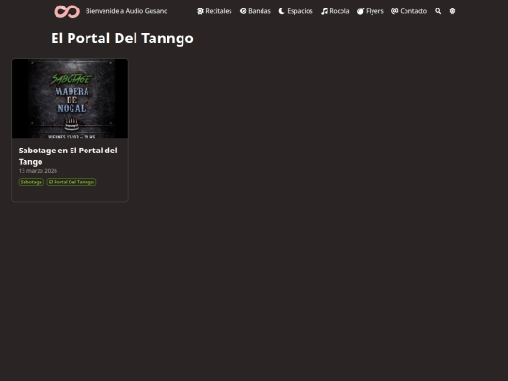Image resolution: width=508 pixels, height=381 pixels.
Task: Open the Espacios menu item
Action: coord(295,11)
